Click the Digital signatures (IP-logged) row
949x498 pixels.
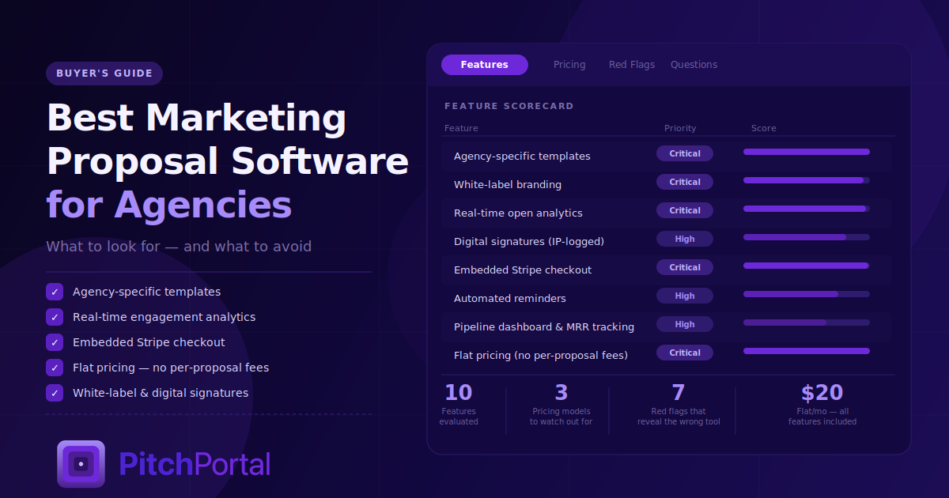click(667, 241)
